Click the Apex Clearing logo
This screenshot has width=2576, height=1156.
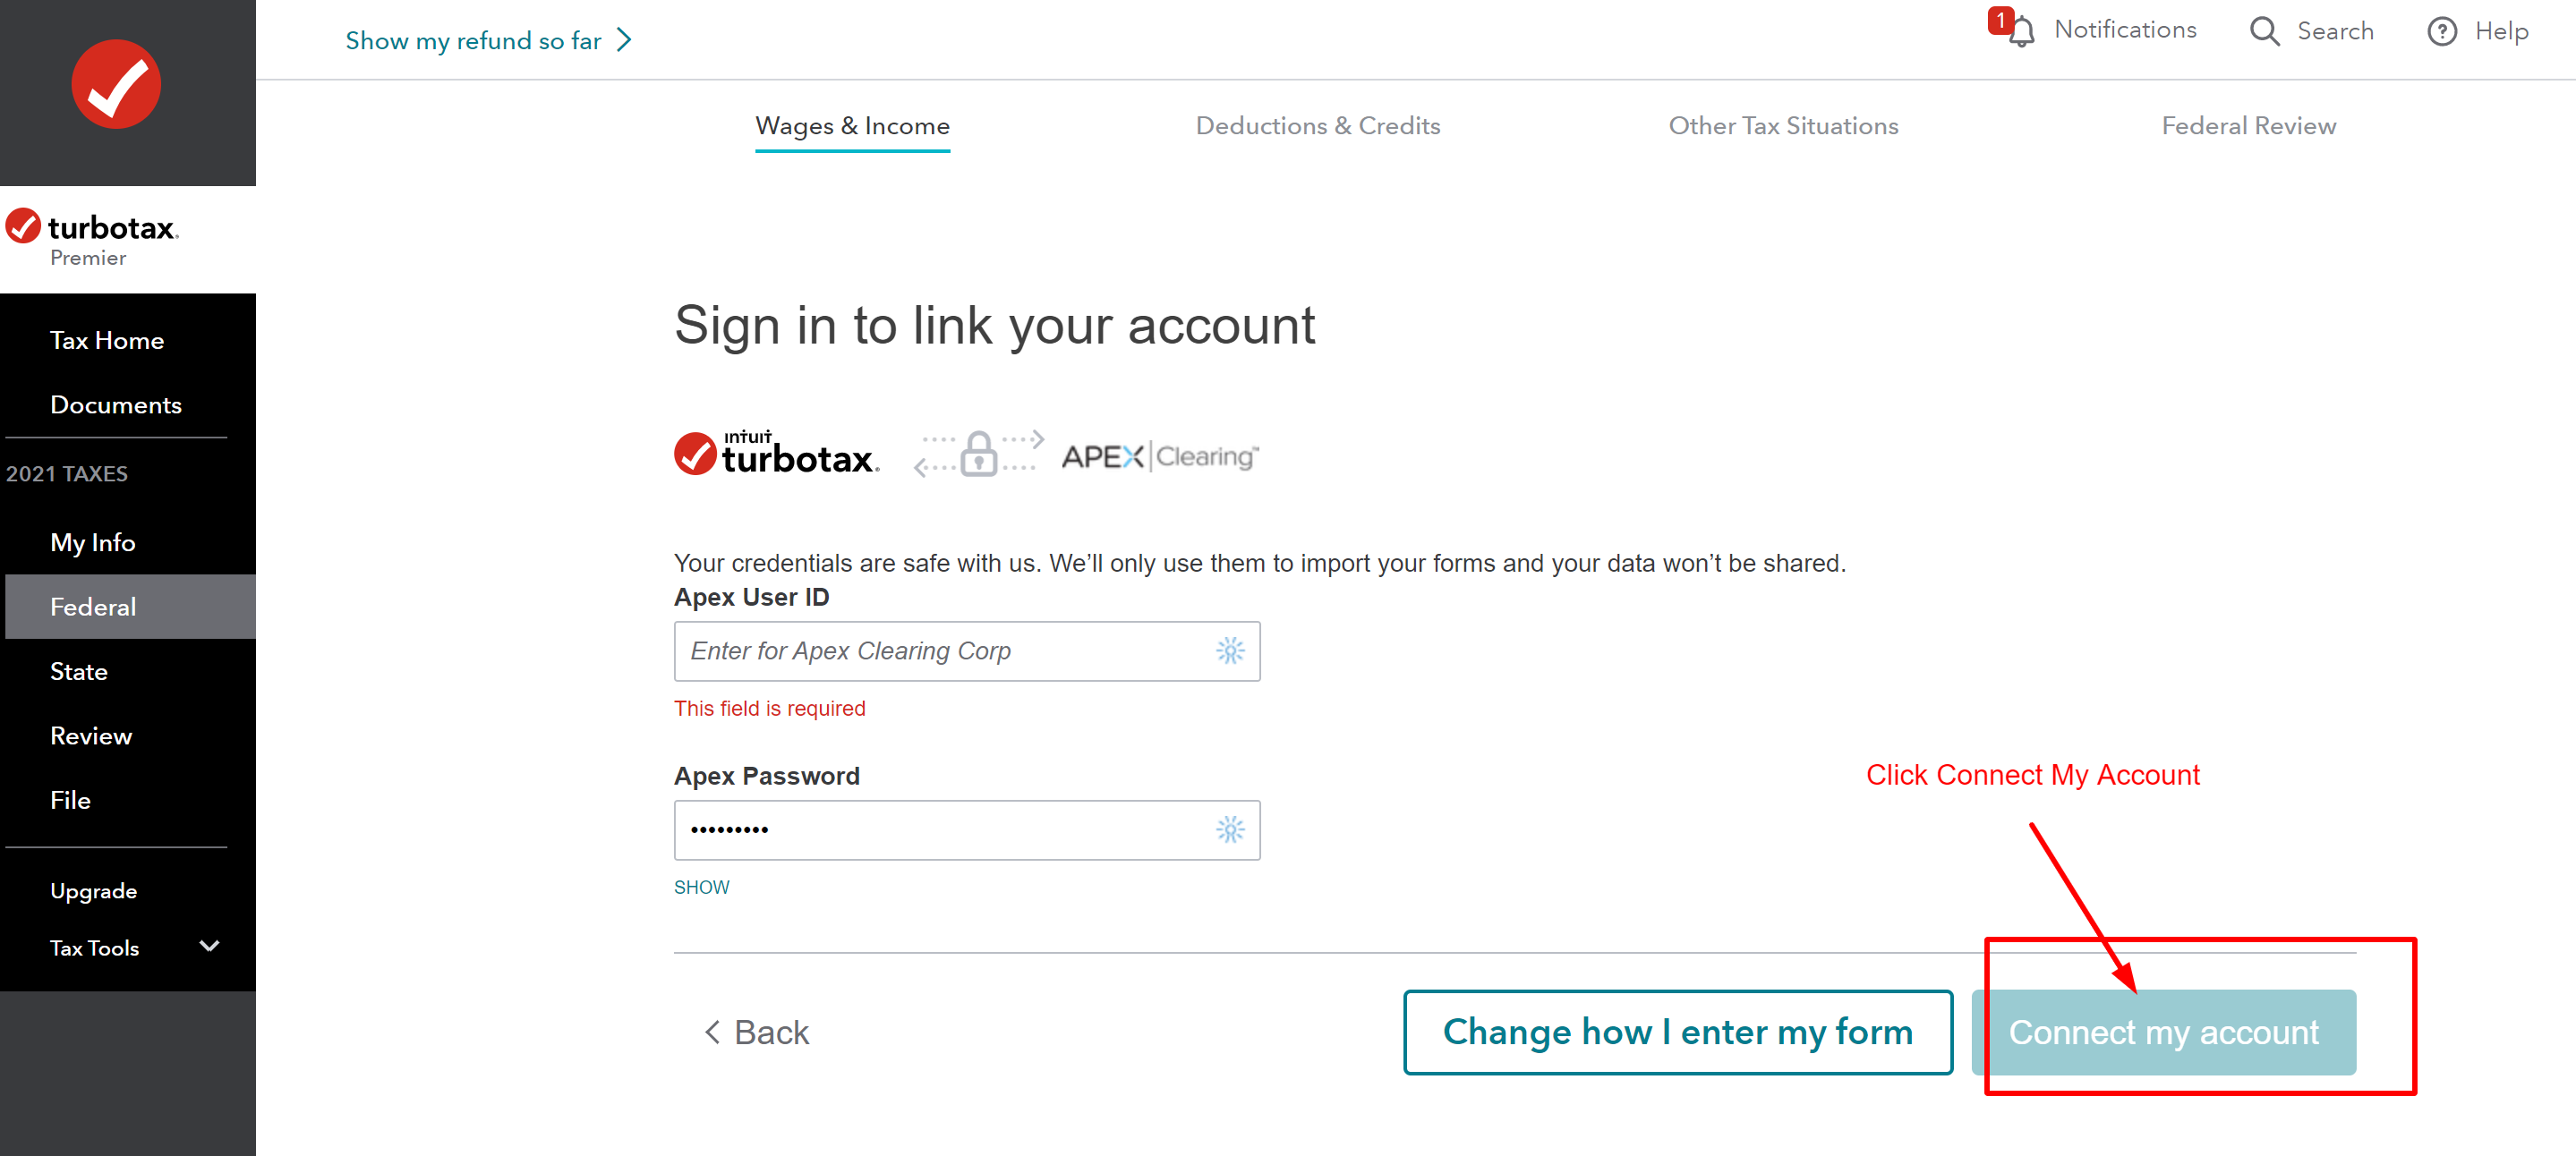(1160, 456)
